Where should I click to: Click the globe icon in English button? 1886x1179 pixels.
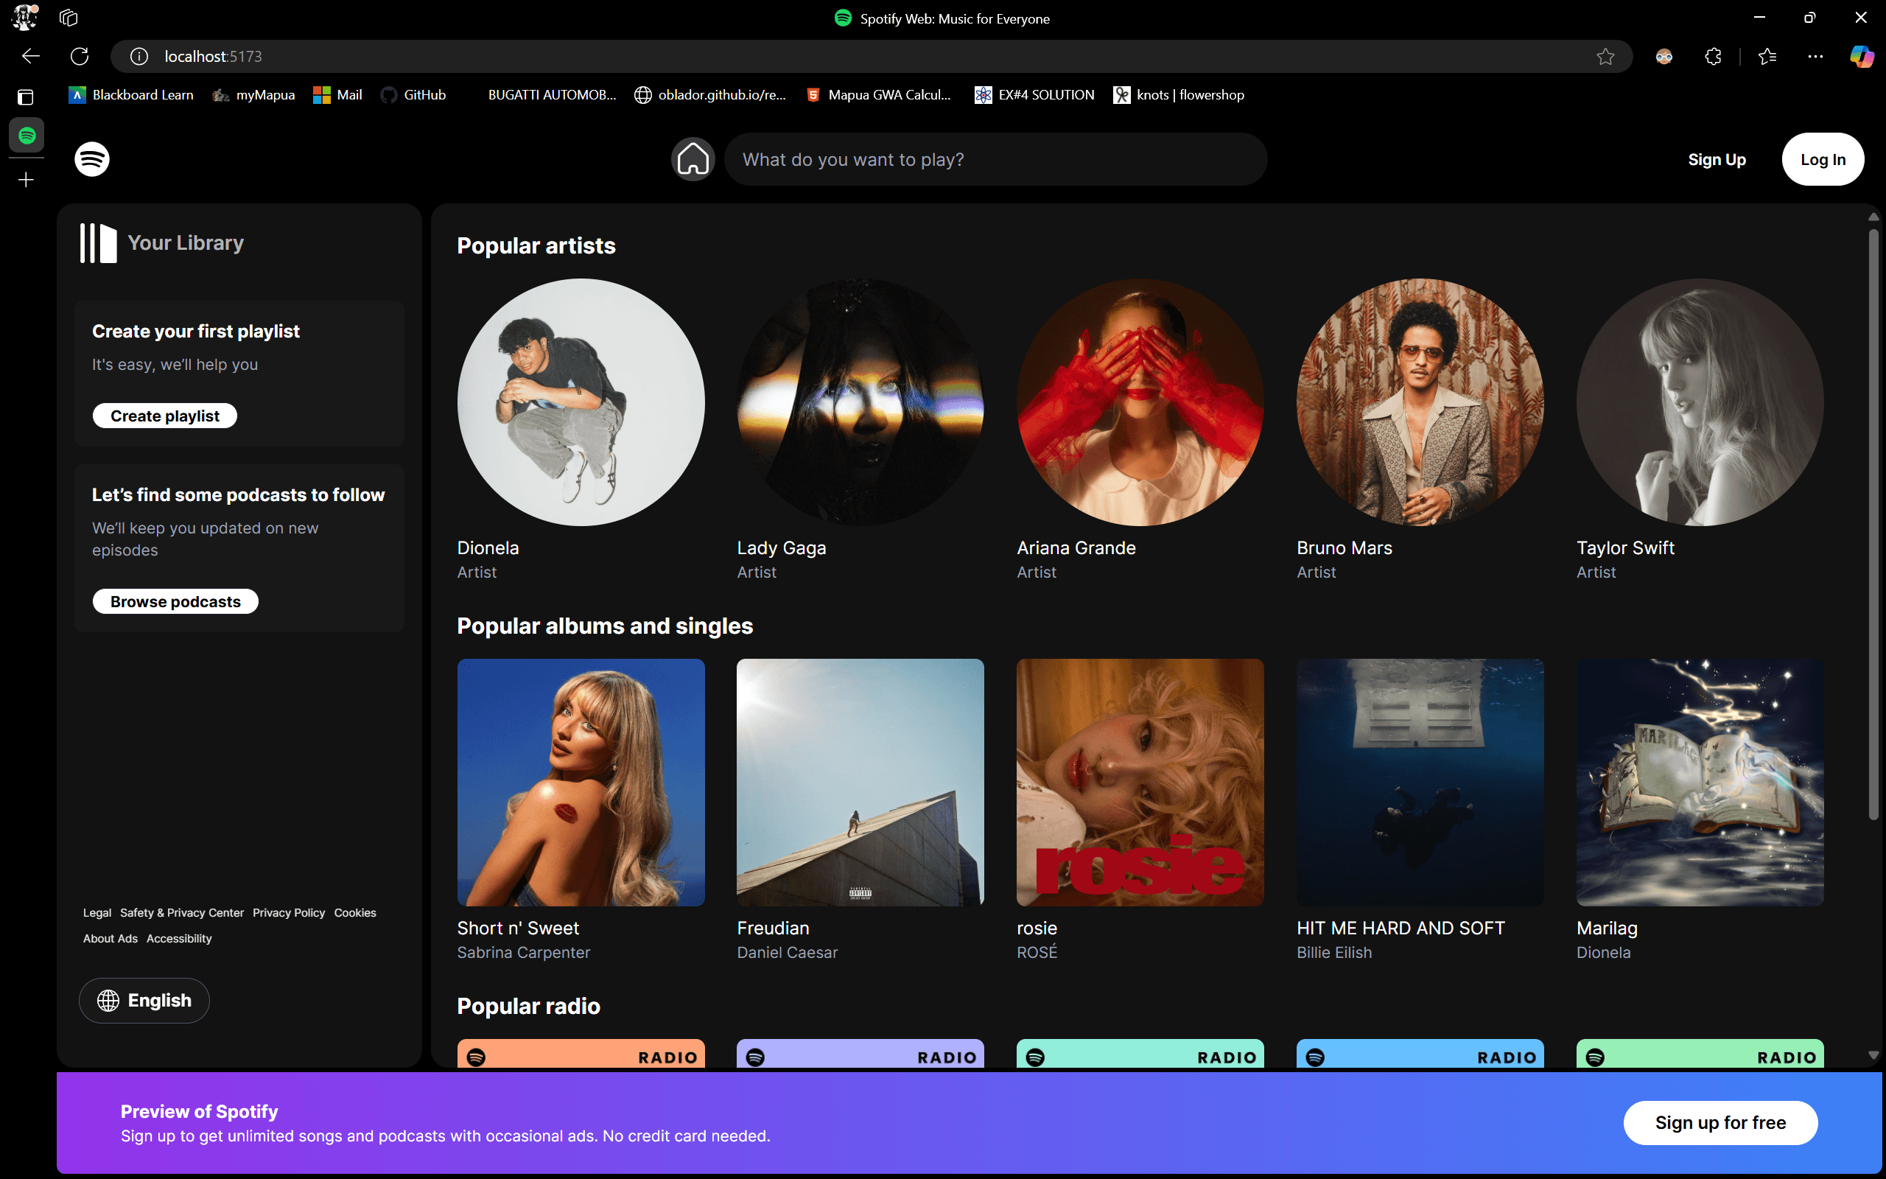108,1001
